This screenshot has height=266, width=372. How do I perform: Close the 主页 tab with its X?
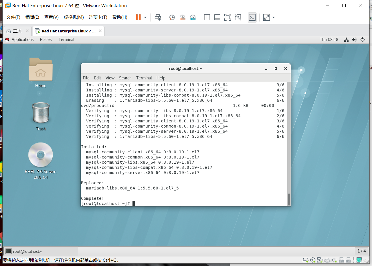tap(27, 31)
